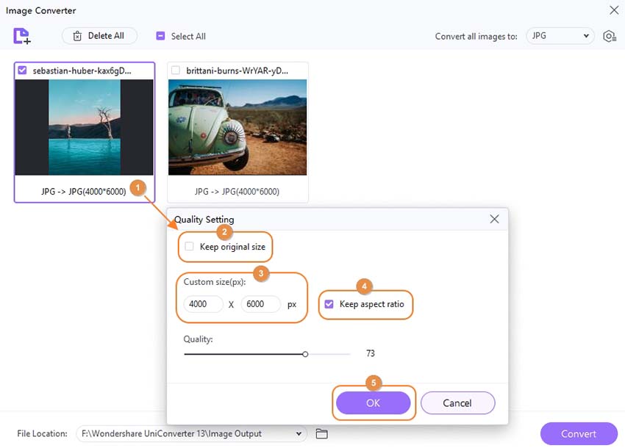Open the output settings gear icon
The image size is (625, 448).
(609, 36)
